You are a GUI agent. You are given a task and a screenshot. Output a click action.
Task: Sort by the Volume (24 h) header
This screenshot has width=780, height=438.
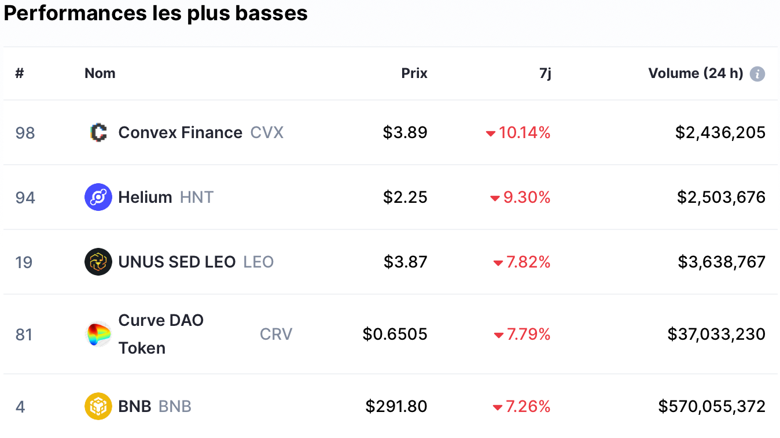696,73
